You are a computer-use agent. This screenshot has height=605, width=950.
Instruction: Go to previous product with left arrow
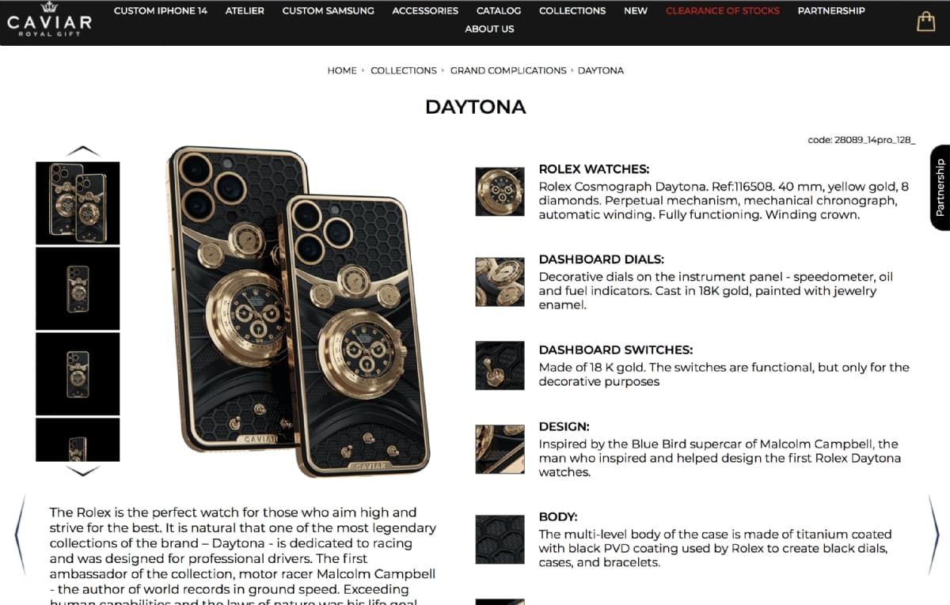click(x=21, y=534)
